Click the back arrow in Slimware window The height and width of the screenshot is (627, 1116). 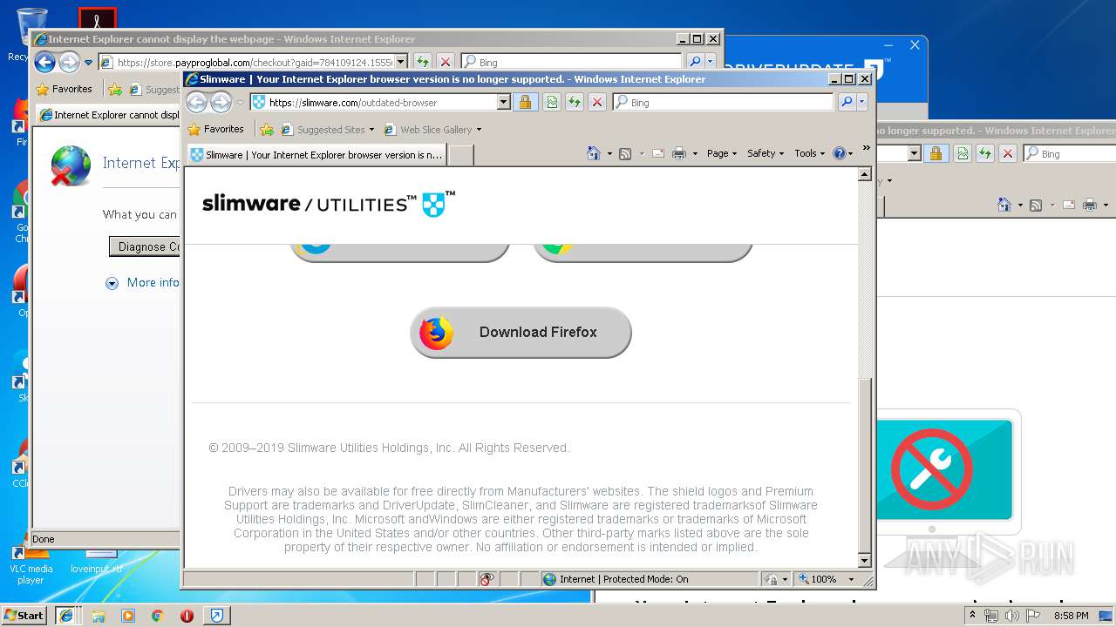[197, 103]
